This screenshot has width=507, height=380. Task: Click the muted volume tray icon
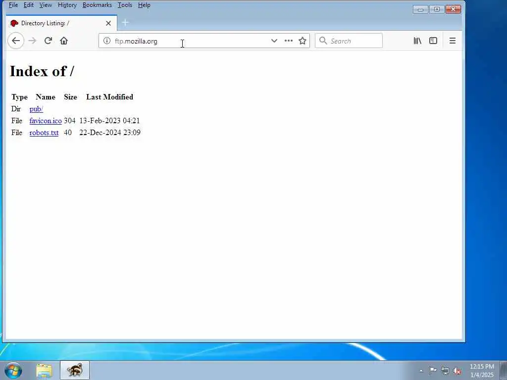457,371
